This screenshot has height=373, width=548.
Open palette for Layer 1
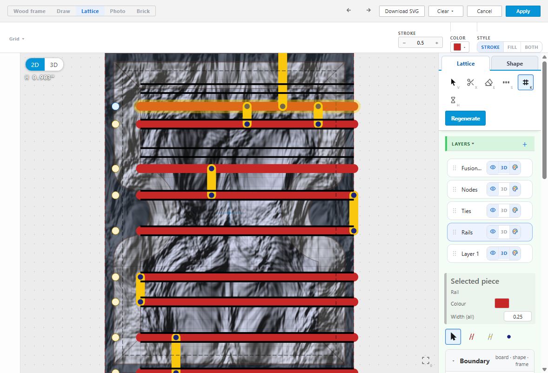[515, 253]
